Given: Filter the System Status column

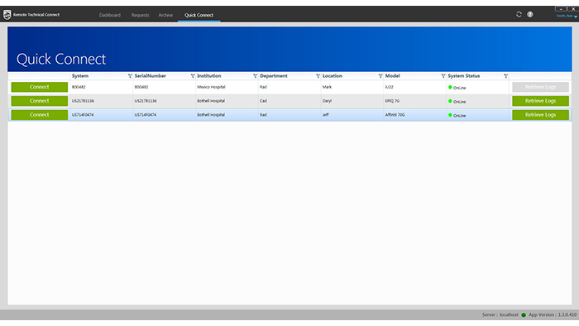Looking at the screenshot, I should tap(505, 76).
